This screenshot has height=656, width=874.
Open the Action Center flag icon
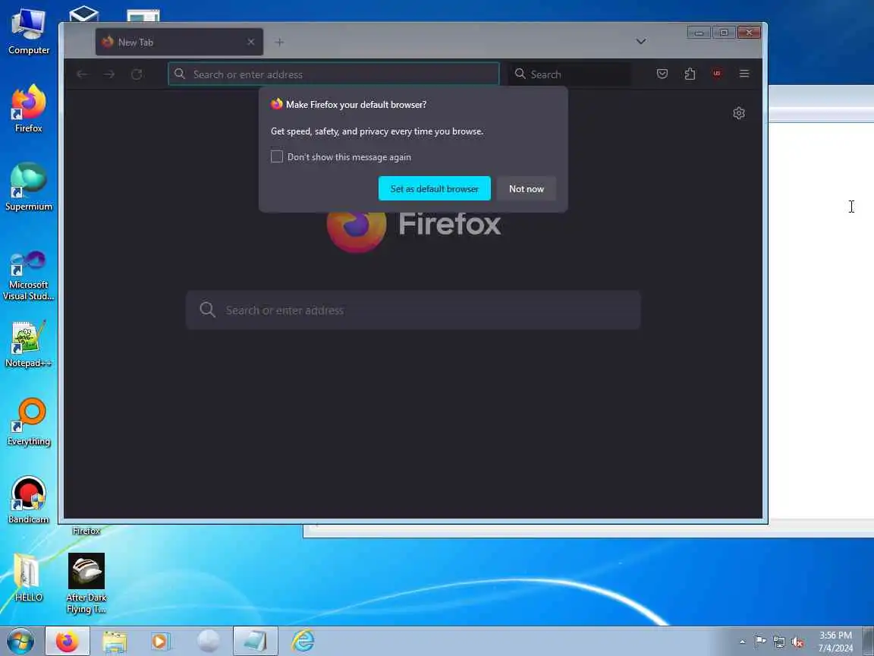point(760,642)
